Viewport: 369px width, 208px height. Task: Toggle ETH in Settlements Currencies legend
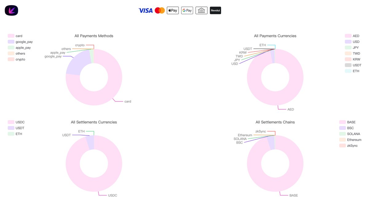15,134
